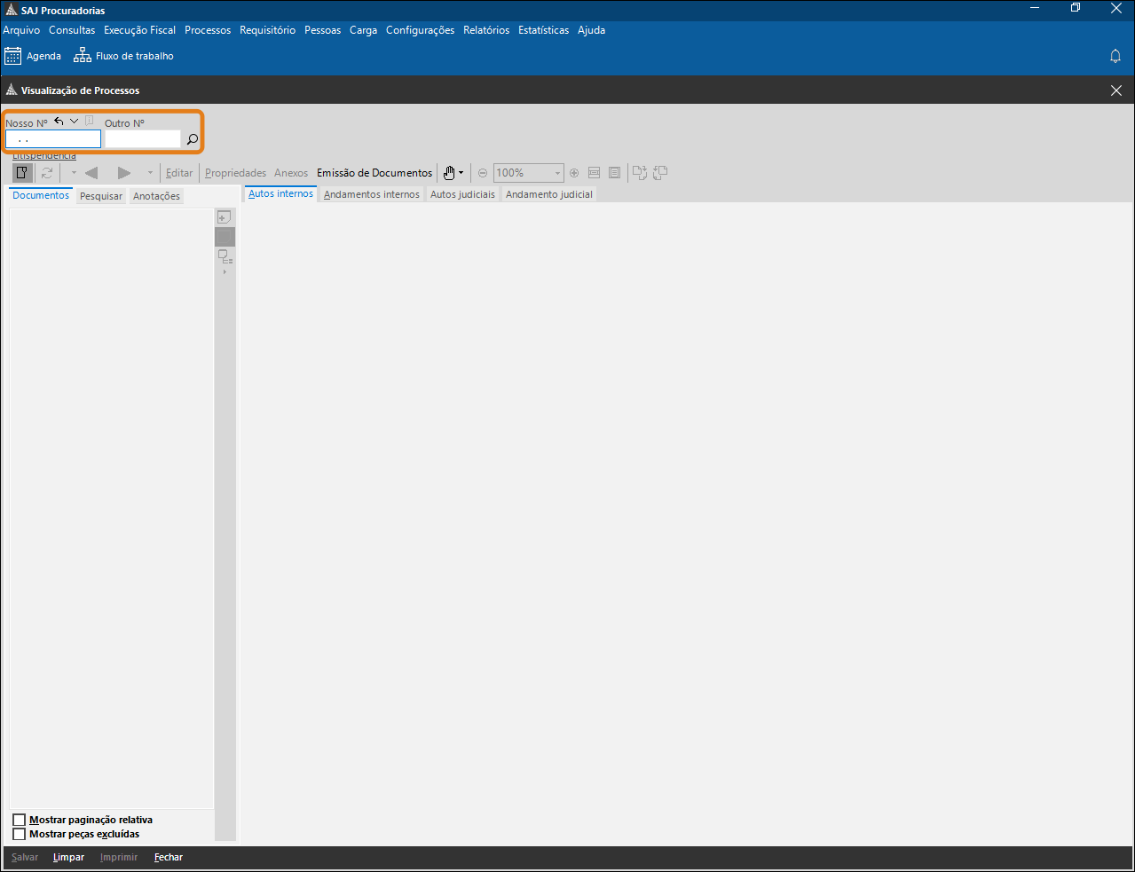Open Fluxo de trabalho workflow icon

pos(83,56)
